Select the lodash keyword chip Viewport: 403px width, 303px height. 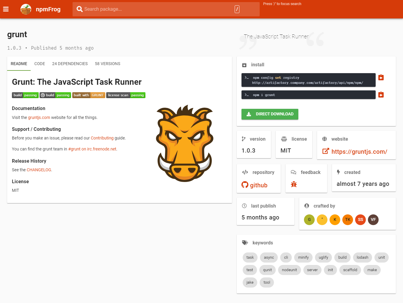coord(363,258)
